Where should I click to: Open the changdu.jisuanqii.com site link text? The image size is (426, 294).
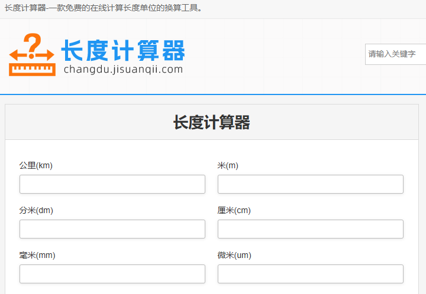(x=123, y=70)
